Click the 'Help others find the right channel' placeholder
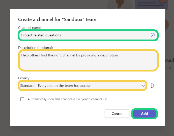The width and height of the screenshot is (174, 136). coord(70,55)
